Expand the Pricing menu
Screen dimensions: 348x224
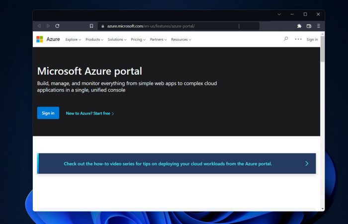[138, 39]
